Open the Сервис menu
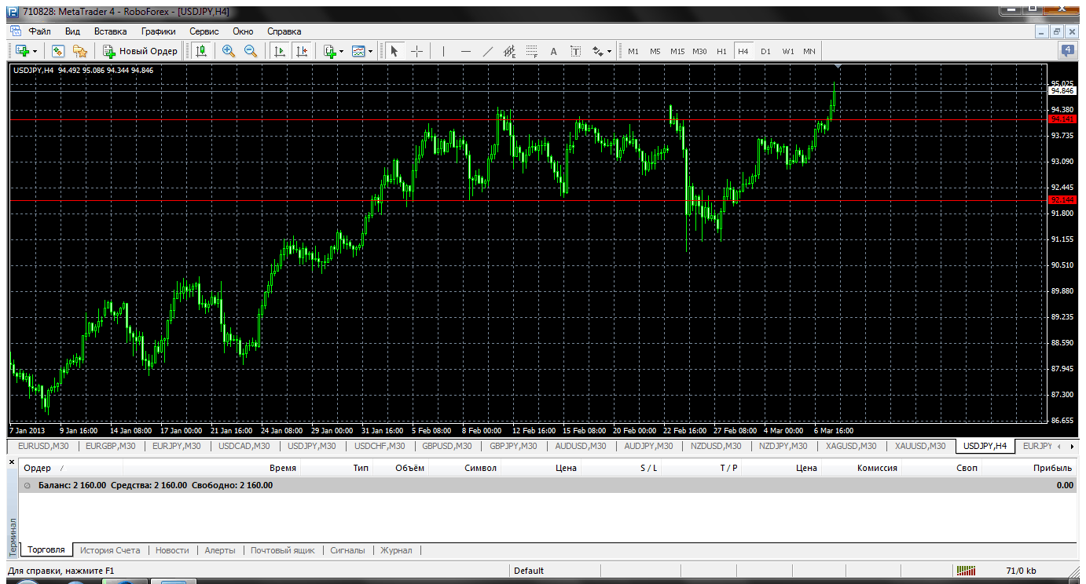The height and width of the screenshot is (584, 1086). tap(204, 31)
